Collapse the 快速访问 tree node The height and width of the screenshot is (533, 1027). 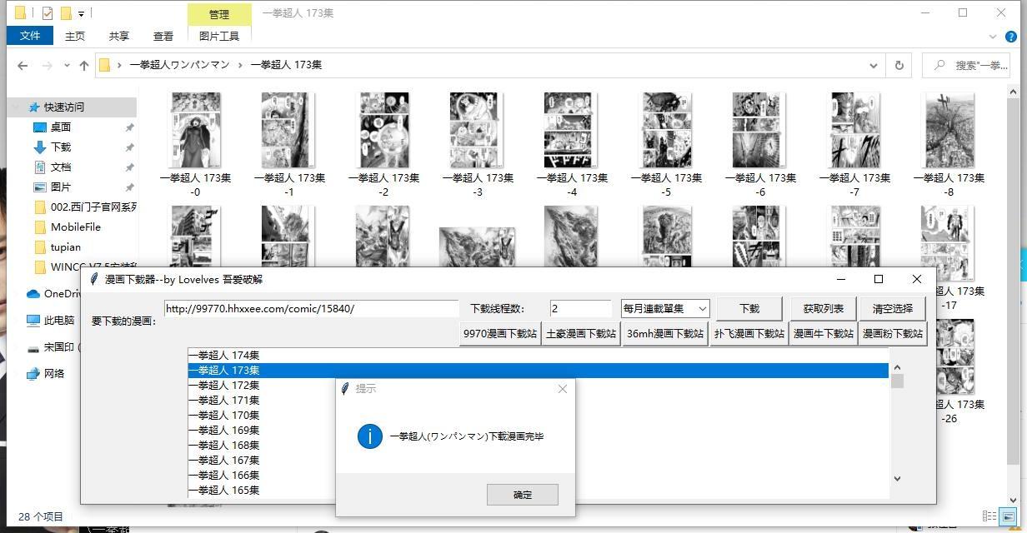click(16, 107)
